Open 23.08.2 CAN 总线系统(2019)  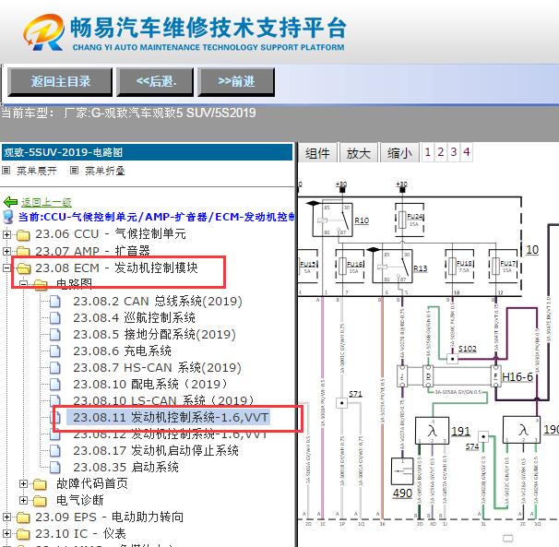[158, 302]
